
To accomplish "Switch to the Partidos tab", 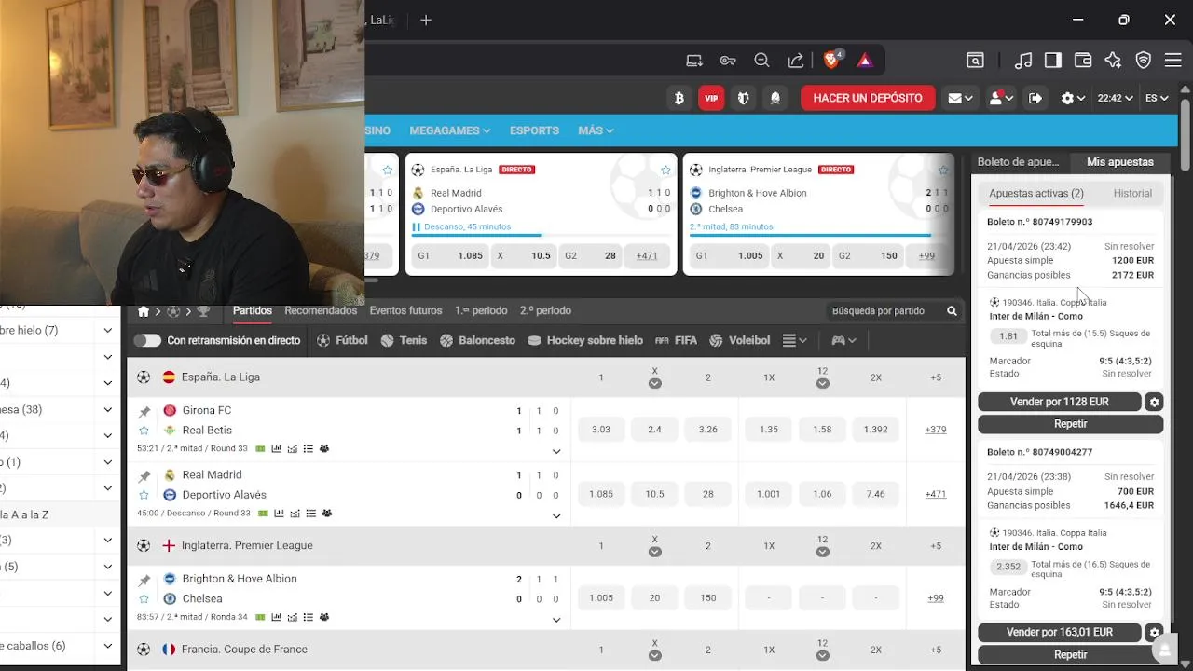I will click(x=253, y=310).
